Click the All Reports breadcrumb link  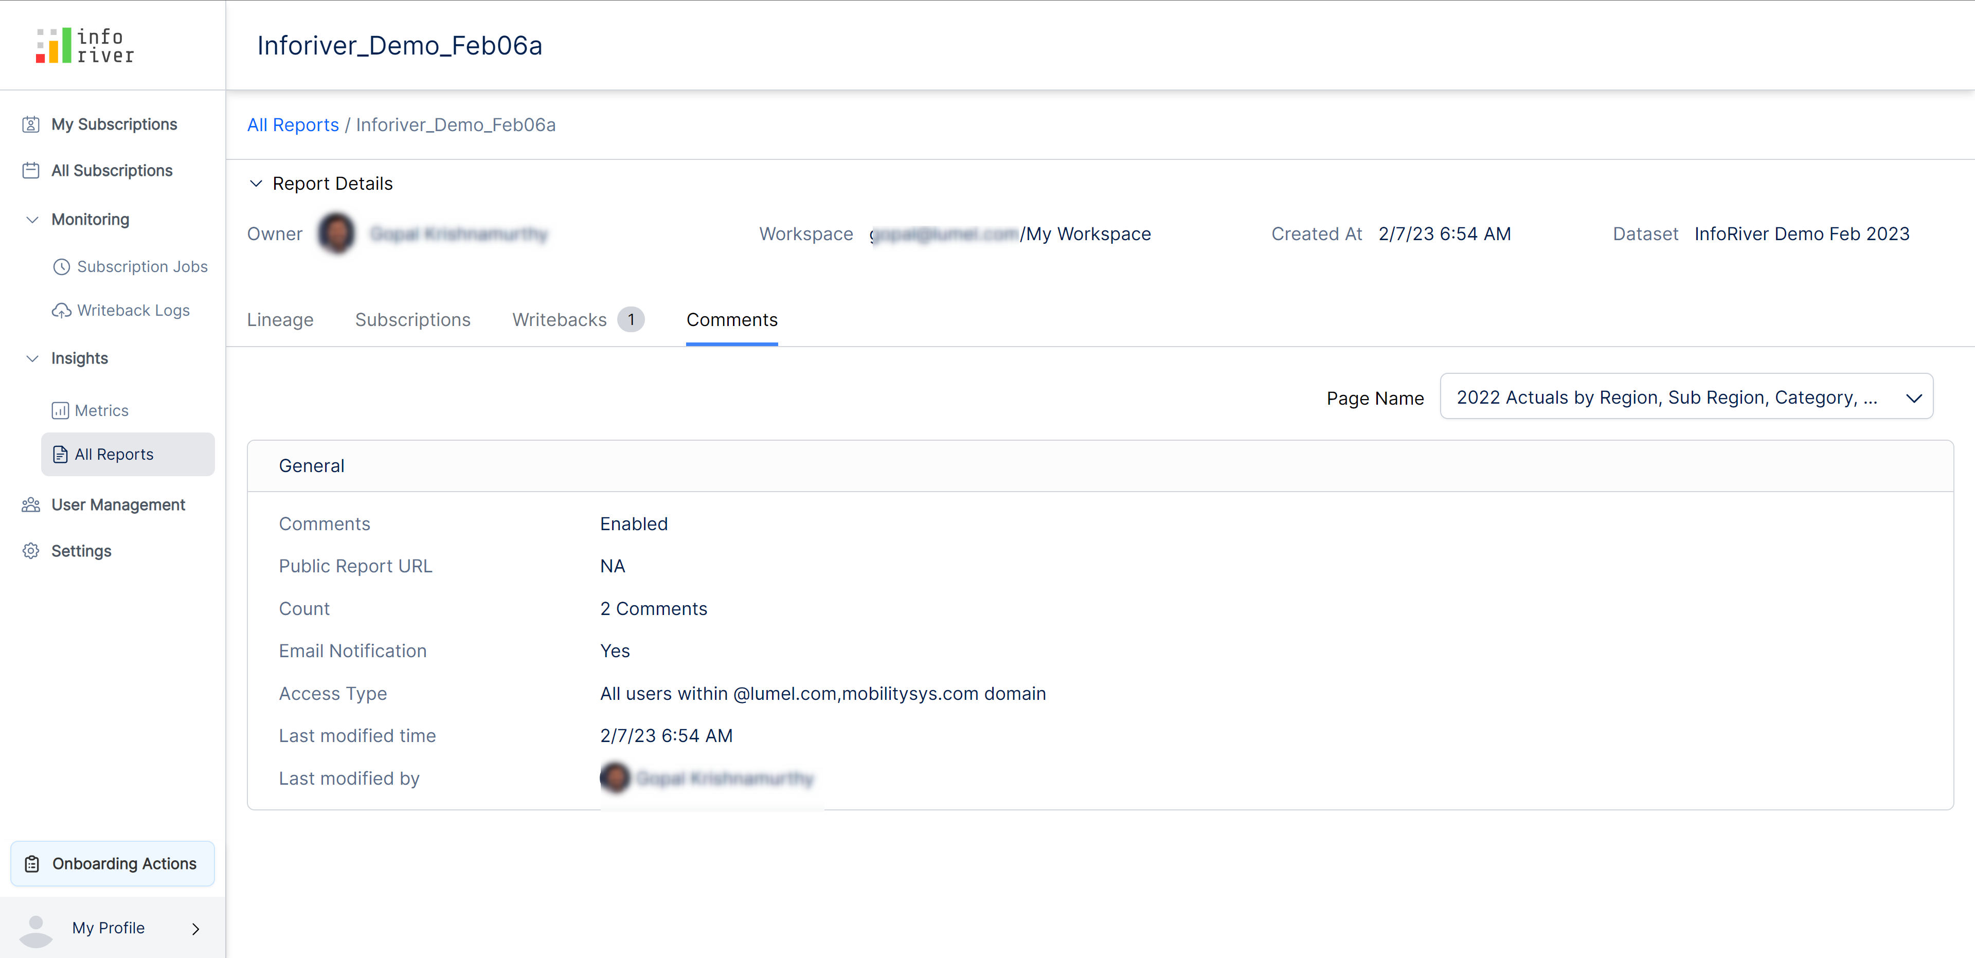pos(293,125)
